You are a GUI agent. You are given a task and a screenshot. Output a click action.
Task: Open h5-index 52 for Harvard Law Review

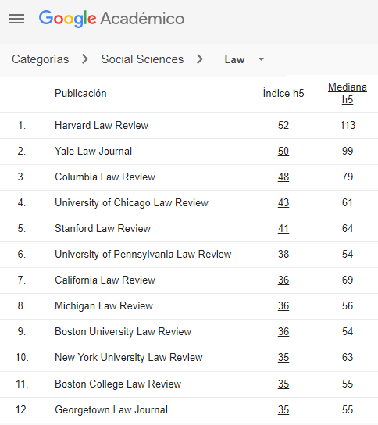coord(283,126)
